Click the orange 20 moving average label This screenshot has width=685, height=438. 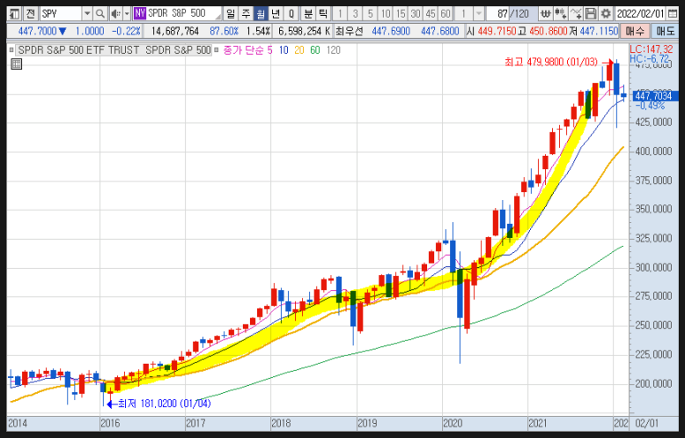click(x=300, y=50)
